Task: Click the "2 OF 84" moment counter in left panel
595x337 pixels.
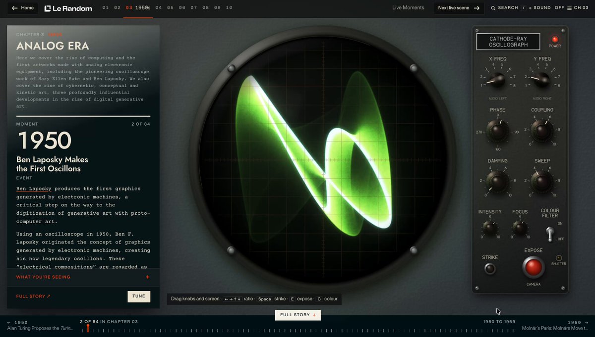Action: (140, 124)
